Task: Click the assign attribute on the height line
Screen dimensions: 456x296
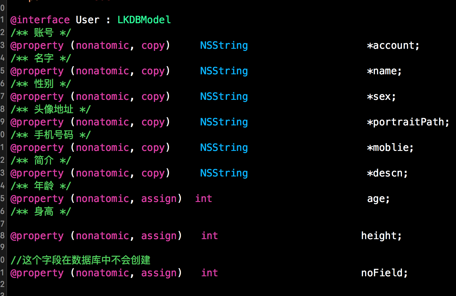Action: (x=159, y=236)
